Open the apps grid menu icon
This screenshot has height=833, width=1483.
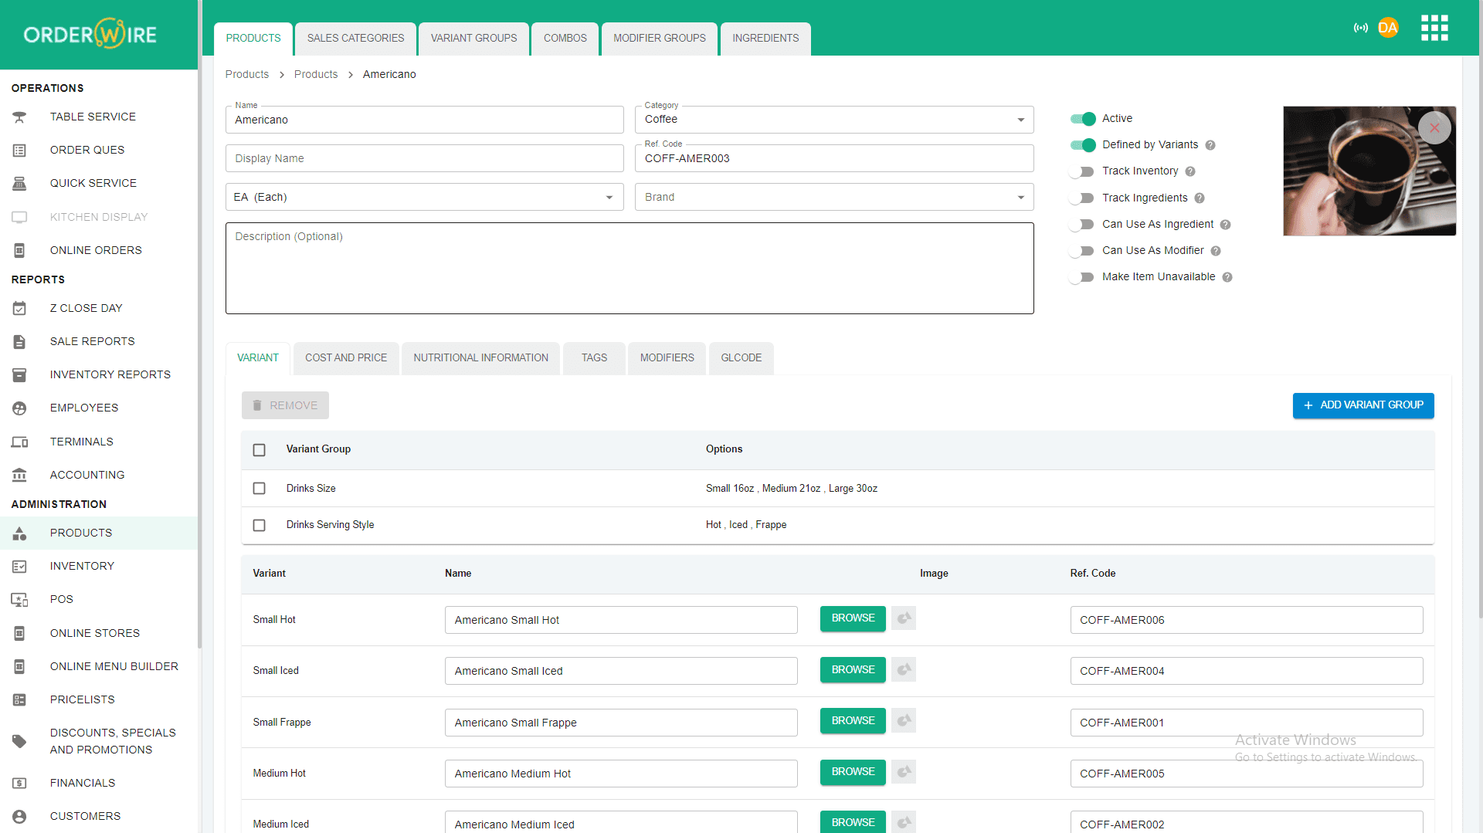click(1434, 28)
